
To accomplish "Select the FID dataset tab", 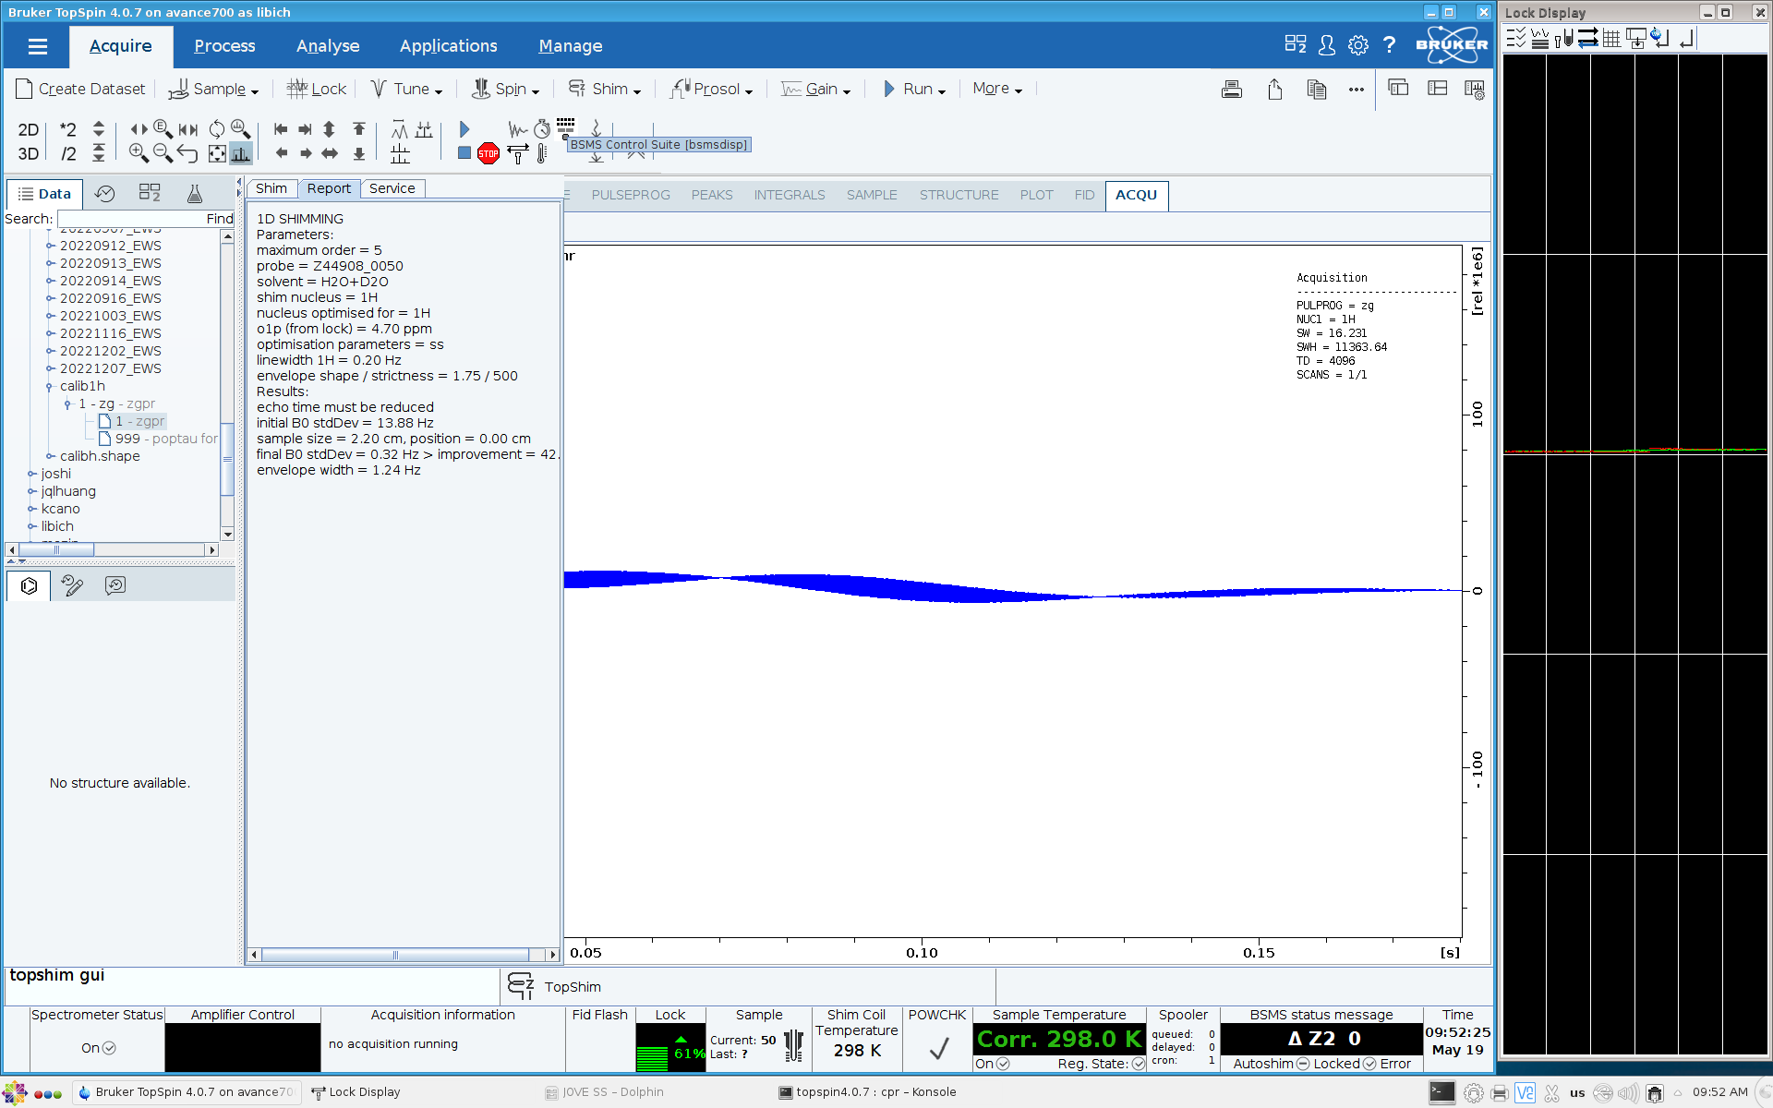I will tap(1084, 195).
